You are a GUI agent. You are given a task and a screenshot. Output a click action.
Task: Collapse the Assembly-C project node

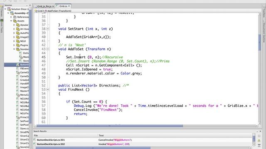pyautogui.click(x=8, y=13)
